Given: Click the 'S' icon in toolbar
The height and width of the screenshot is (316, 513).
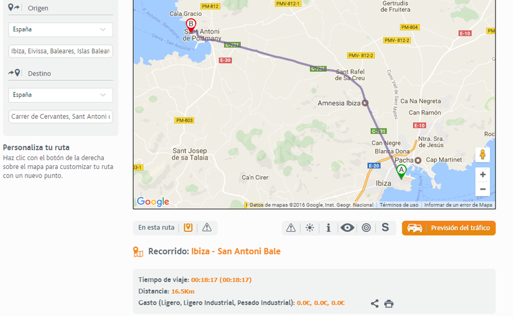Looking at the screenshot, I should [x=385, y=228].
